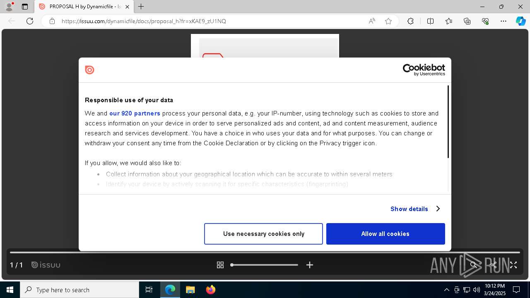The height and width of the screenshot is (298, 530).
Task: Click the Issuu logo in cookie dialog
Action: coord(89,70)
